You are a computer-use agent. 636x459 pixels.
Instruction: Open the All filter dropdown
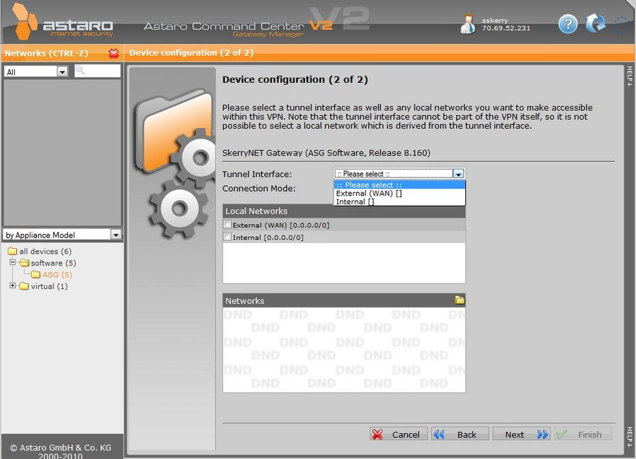62,72
